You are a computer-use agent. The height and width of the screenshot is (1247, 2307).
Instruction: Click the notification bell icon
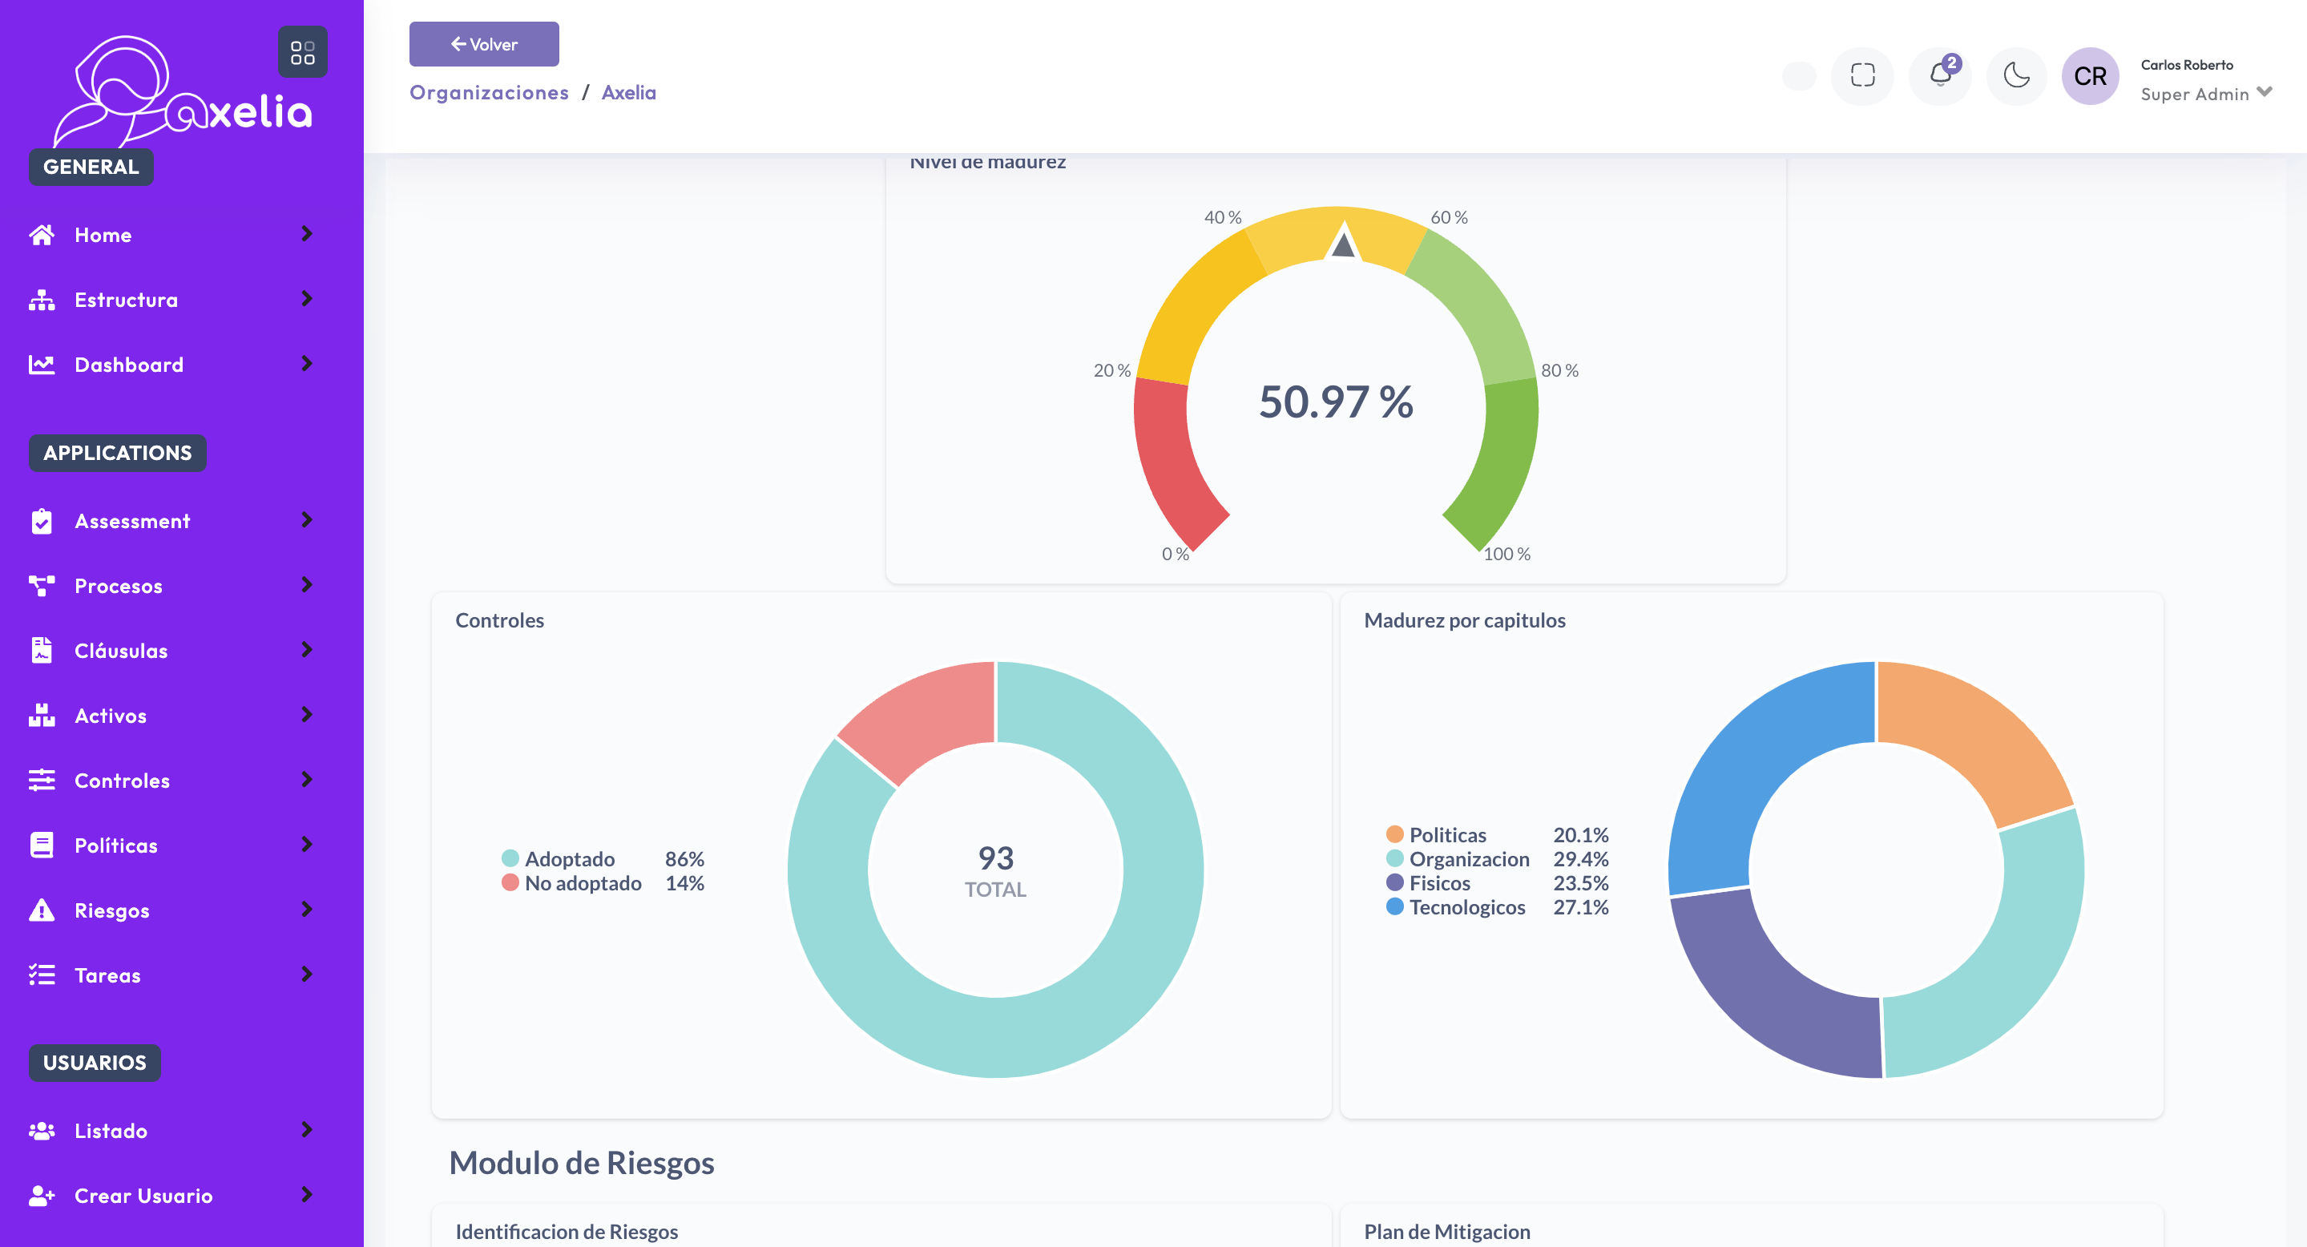pyautogui.click(x=1940, y=75)
